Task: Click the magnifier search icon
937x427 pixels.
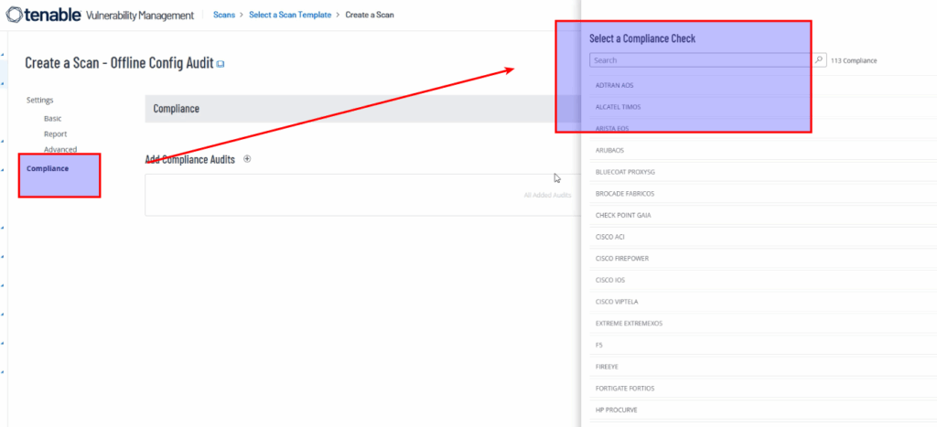Action: point(820,60)
